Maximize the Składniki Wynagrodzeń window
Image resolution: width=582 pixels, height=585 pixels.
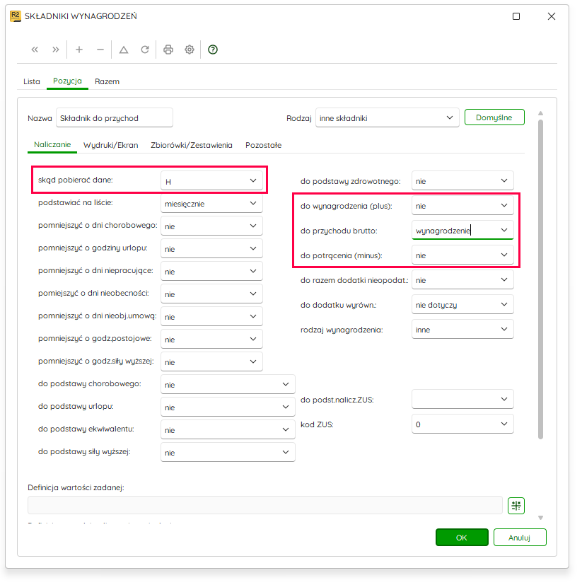[x=516, y=16]
